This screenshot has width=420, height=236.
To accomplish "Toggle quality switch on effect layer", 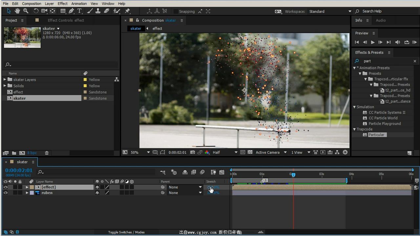I will [x=107, y=187].
